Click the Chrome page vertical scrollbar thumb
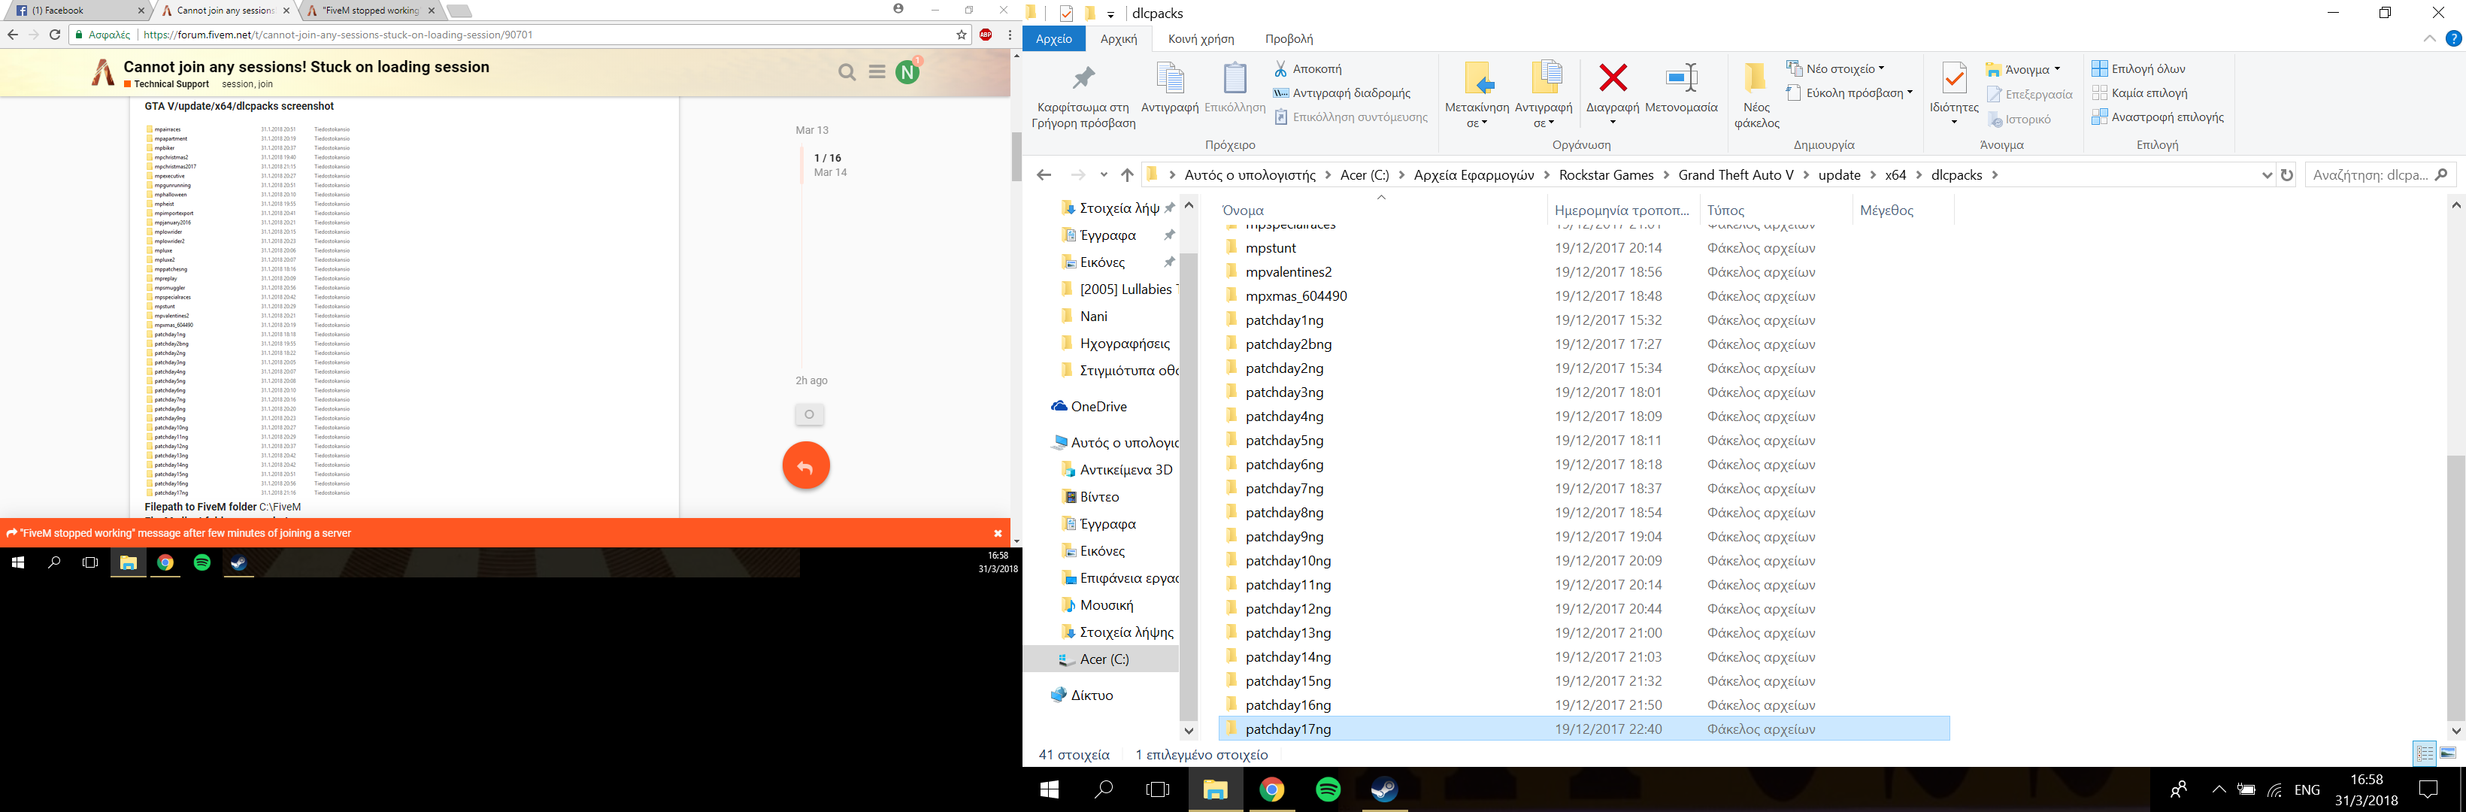This screenshot has height=812, width=2466. pyautogui.click(x=1016, y=156)
